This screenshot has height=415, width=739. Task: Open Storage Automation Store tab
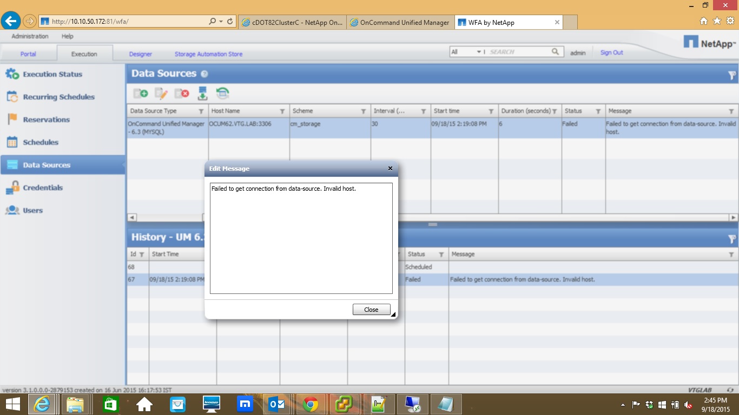(x=208, y=54)
